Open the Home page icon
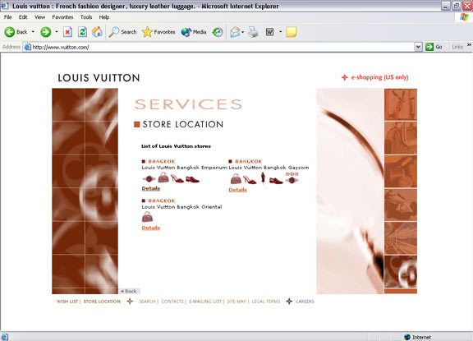The image size is (473, 341). pyautogui.click(x=97, y=32)
